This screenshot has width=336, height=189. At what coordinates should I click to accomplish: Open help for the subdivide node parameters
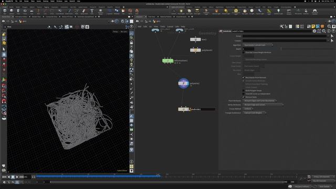coord(333,31)
